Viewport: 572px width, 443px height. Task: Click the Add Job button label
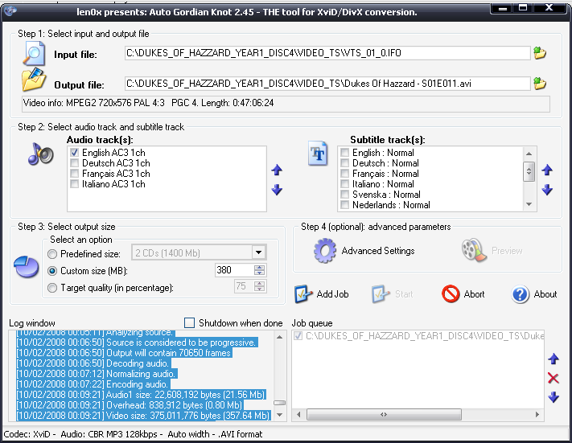(x=332, y=294)
